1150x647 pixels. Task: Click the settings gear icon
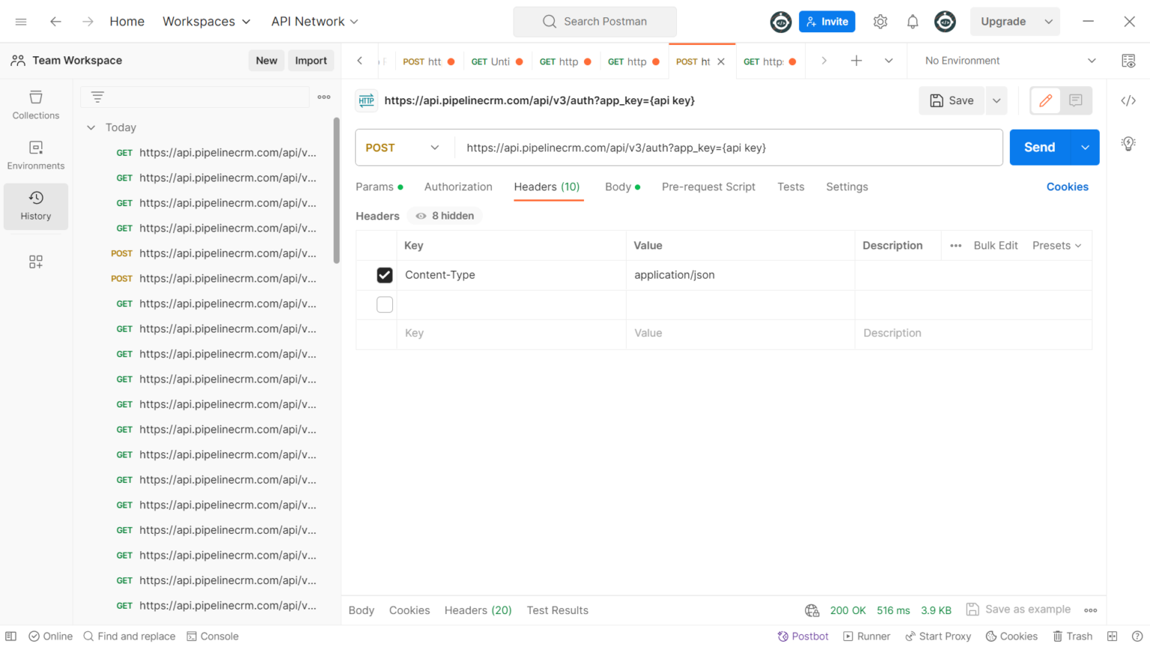(x=880, y=22)
